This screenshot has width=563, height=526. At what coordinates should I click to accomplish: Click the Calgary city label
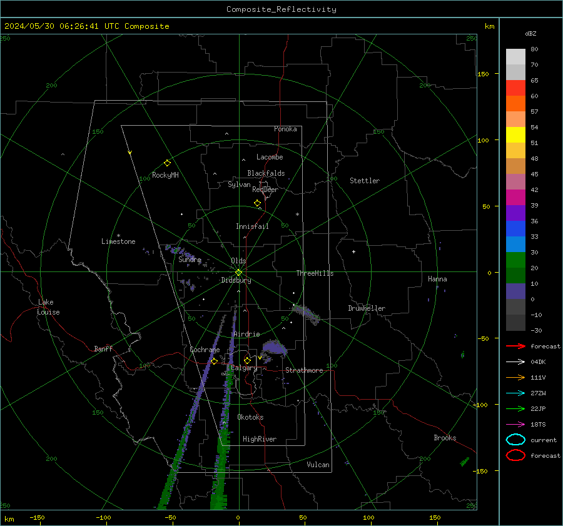point(244,368)
